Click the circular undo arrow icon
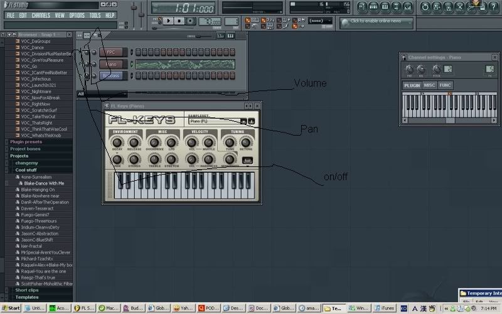This screenshot has height=314, width=502. 425,7
